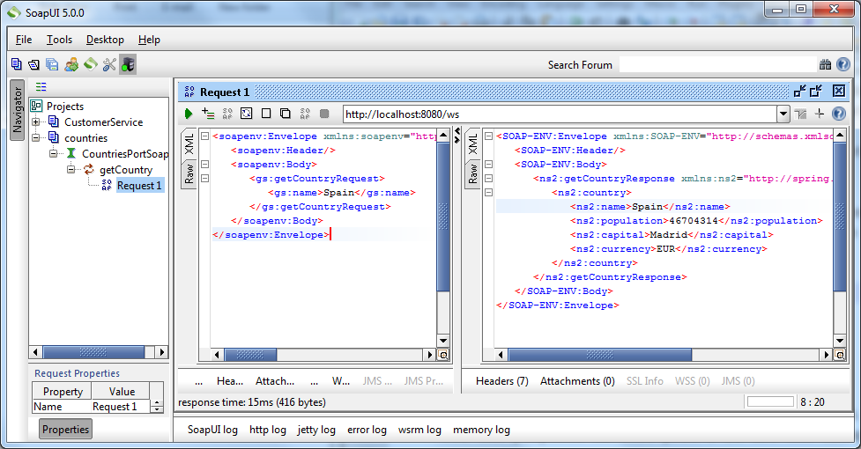Submit request with the green play button

tap(189, 114)
